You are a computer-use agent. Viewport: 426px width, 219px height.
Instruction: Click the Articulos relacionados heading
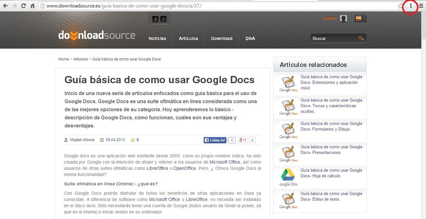[313, 65]
